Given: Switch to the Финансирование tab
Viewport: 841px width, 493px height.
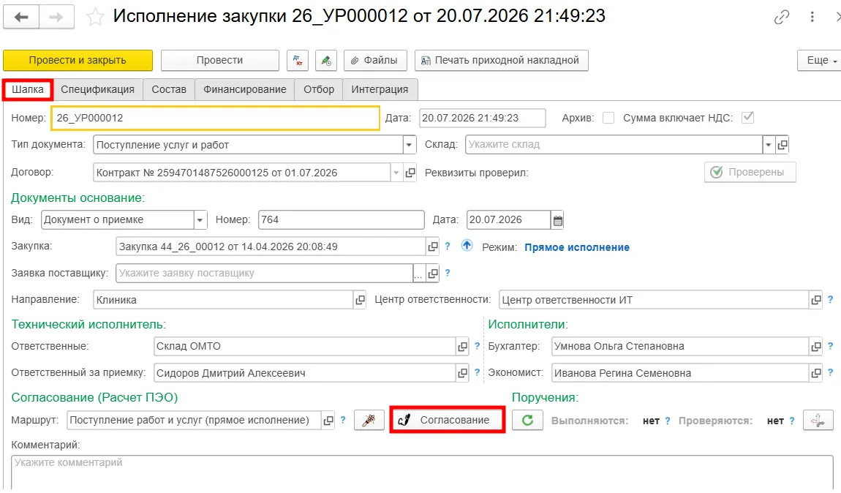Looking at the screenshot, I should pos(244,89).
